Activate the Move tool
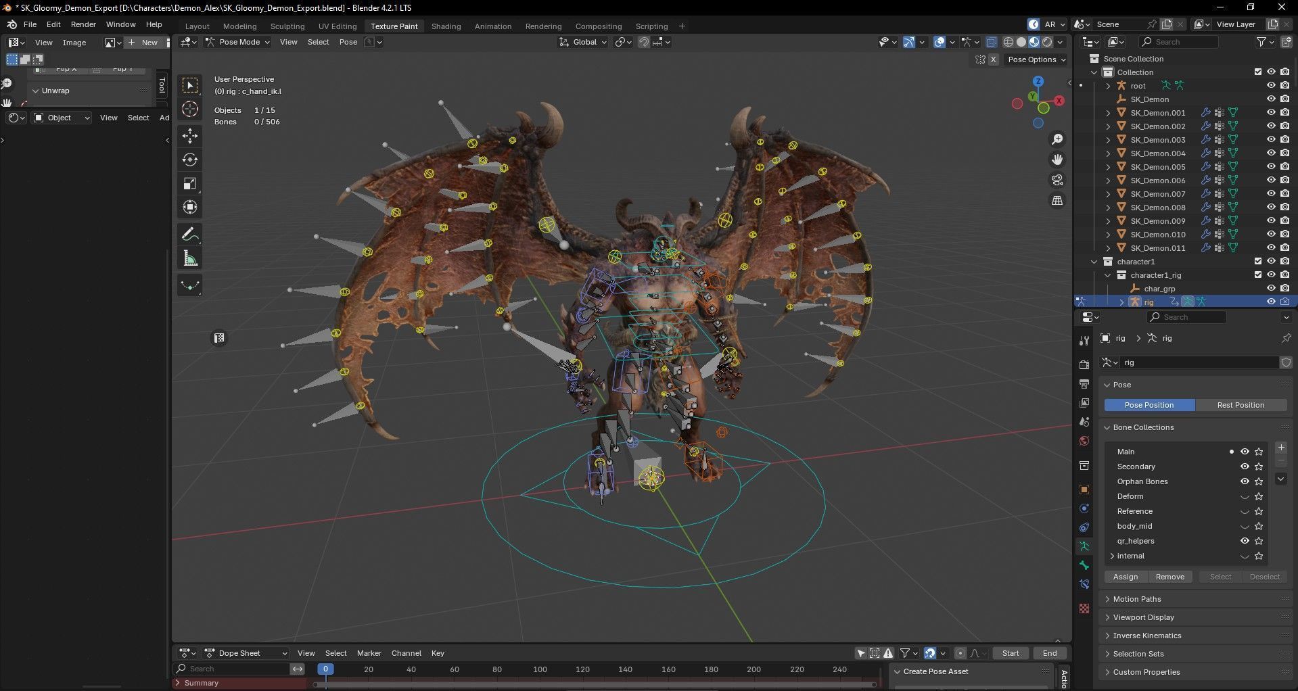1298x691 pixels. coord(190,136)
